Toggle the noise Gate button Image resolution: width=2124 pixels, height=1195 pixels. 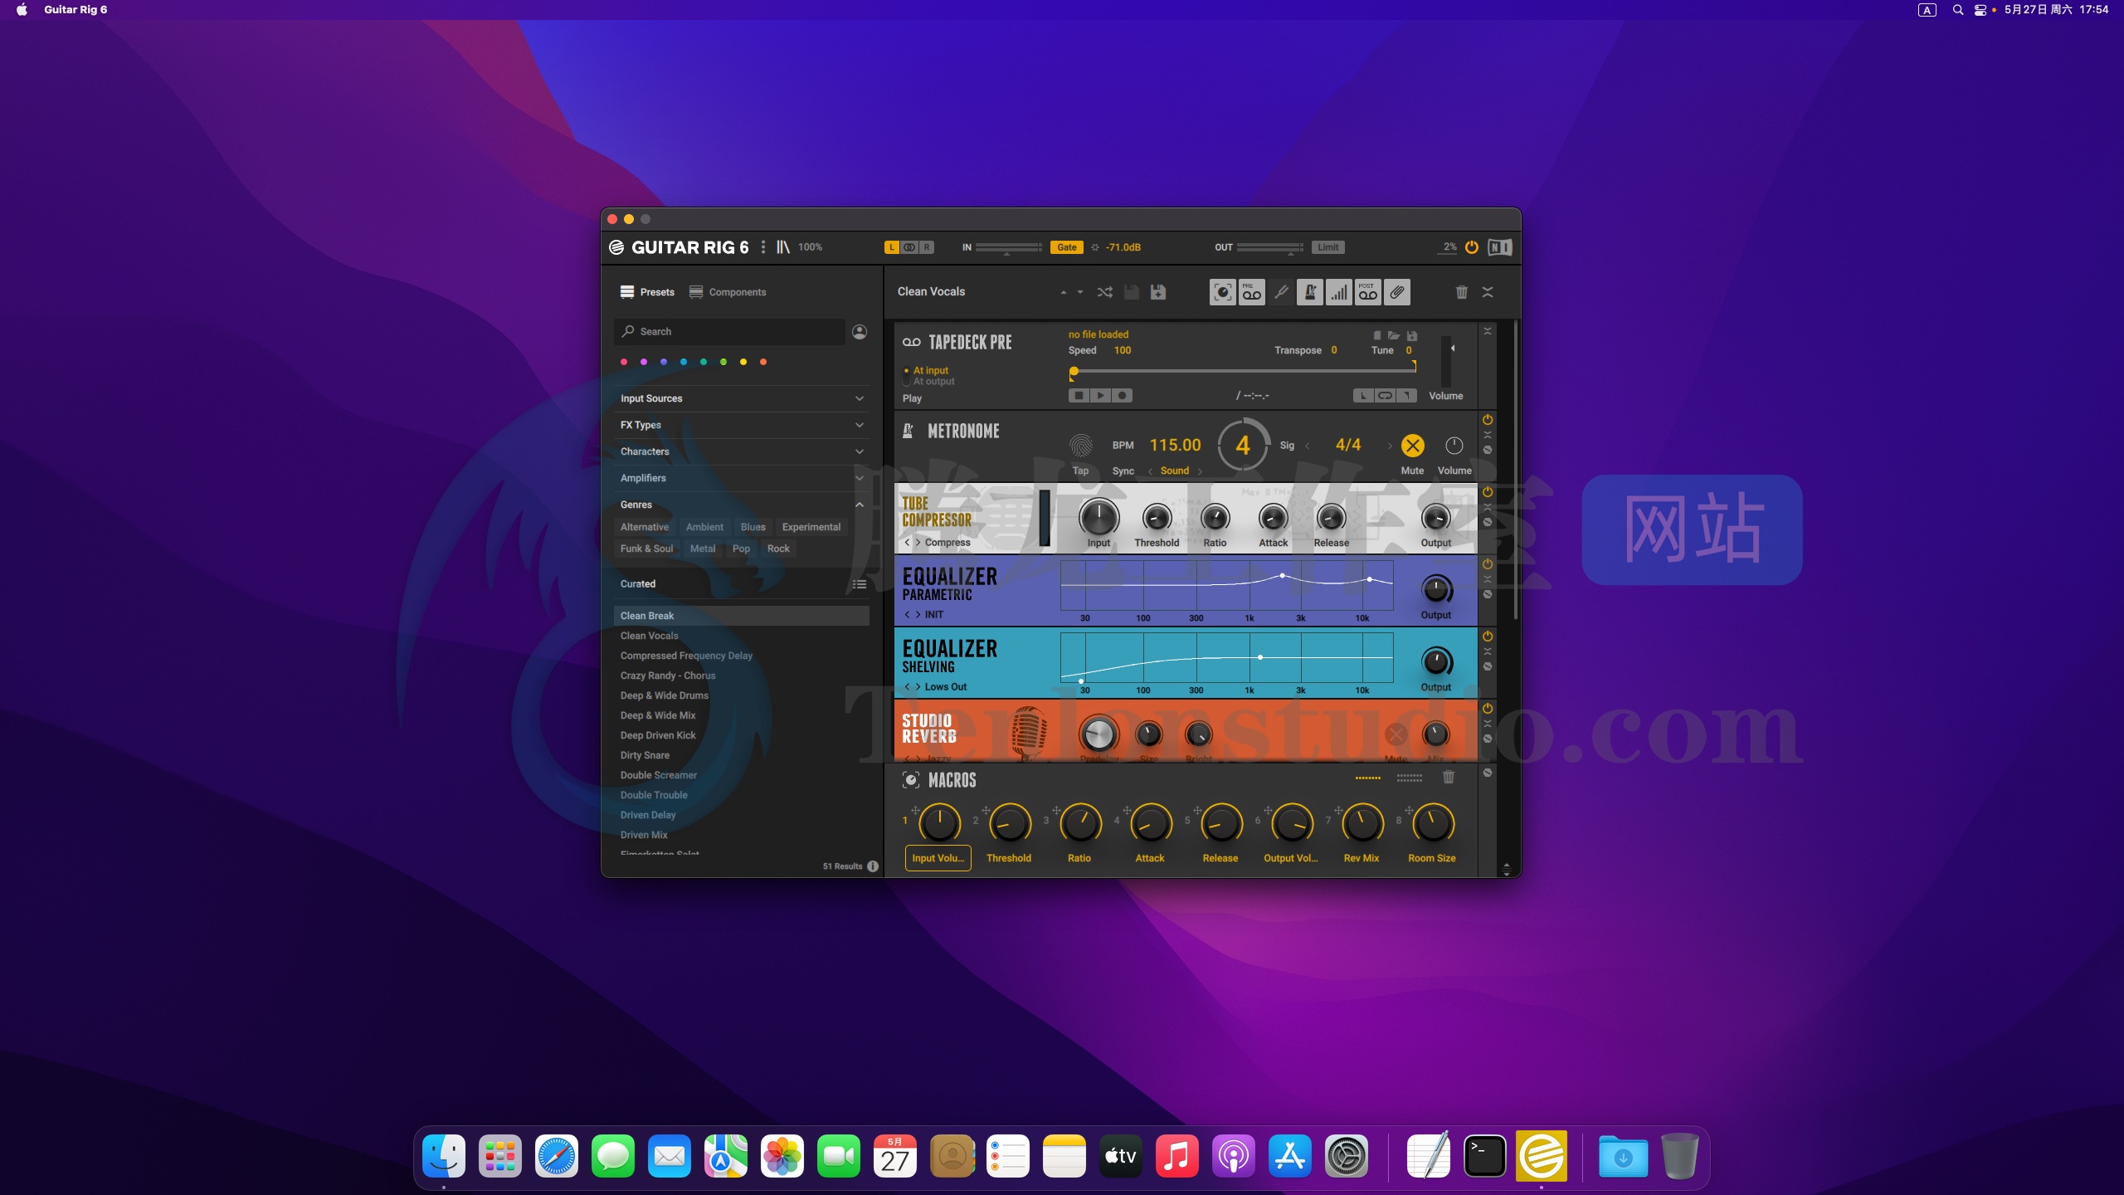(1067, 247)
